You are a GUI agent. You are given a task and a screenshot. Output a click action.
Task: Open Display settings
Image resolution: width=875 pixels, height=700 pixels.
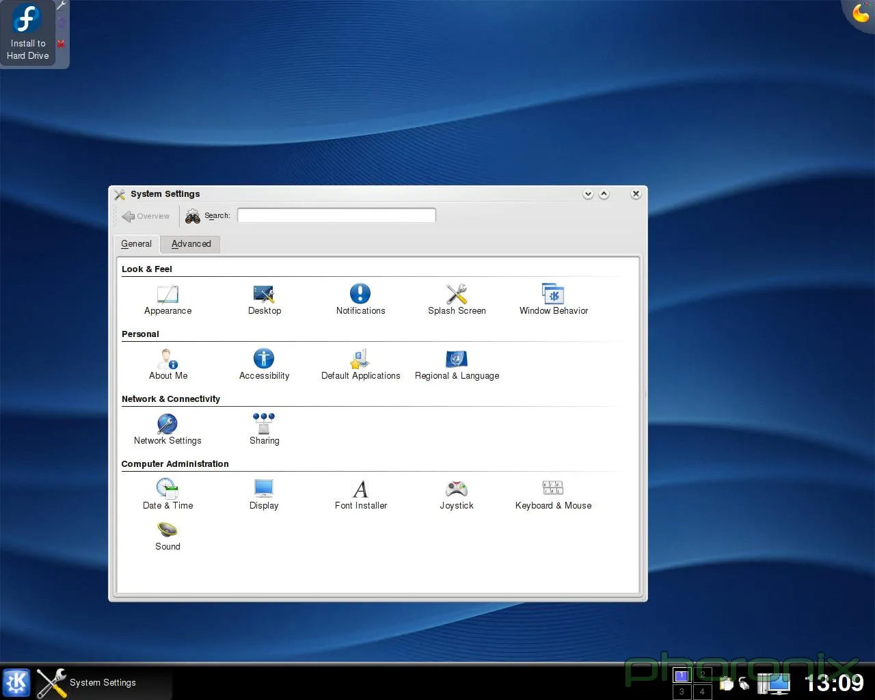coord(264,494)
